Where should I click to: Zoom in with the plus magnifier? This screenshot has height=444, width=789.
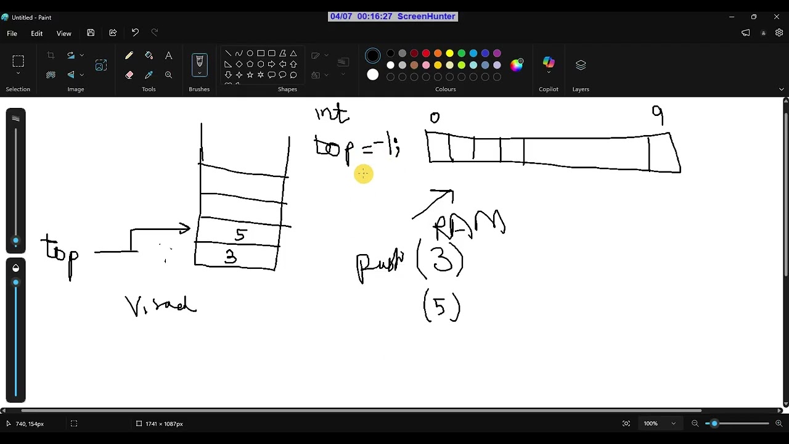778,424
